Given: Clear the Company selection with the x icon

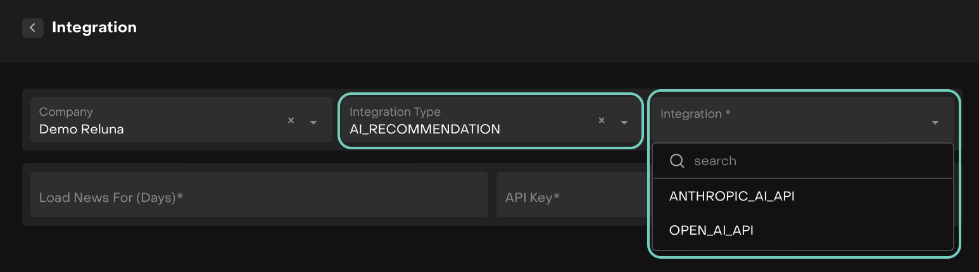Looking at the screenshot, I should coord(291,120).
